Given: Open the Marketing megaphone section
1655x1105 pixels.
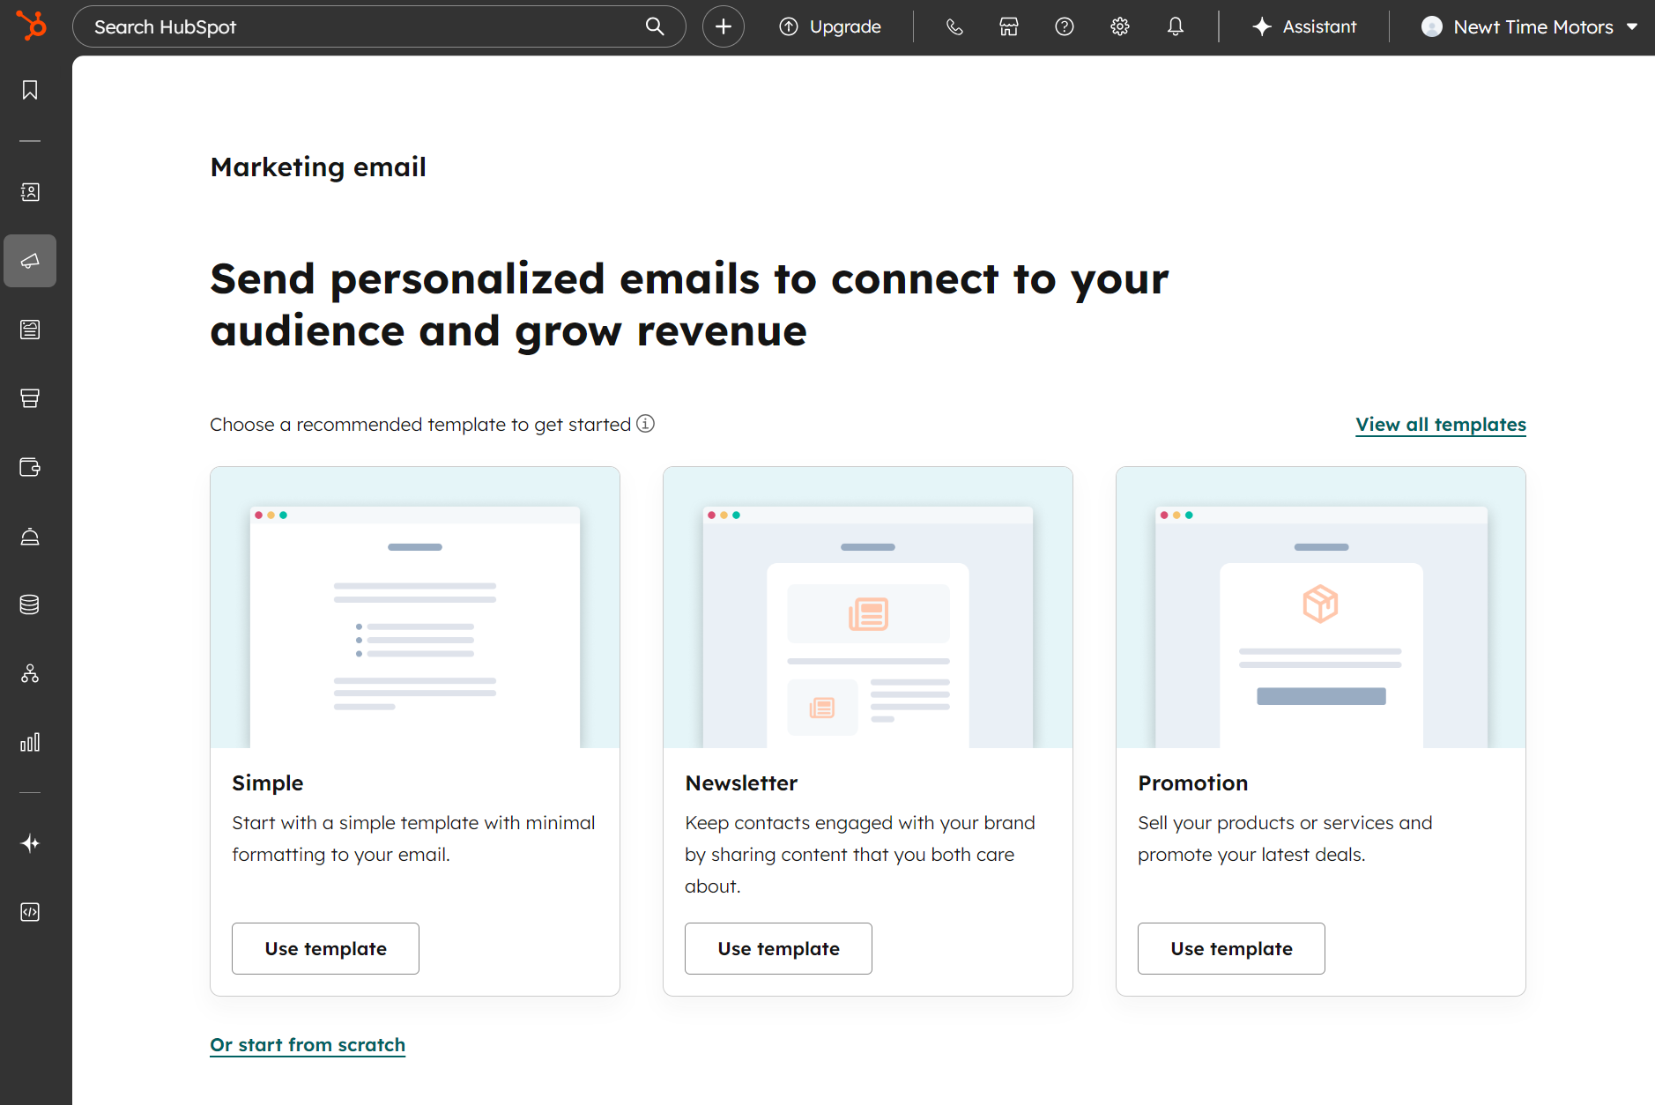Looking at the screenshot, I should tap(30, 261).
